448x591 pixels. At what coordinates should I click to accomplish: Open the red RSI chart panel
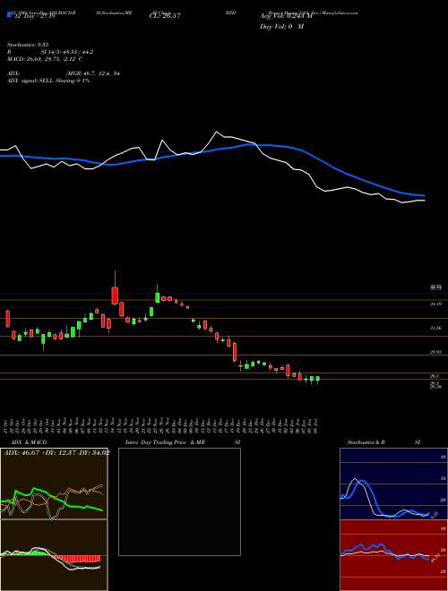click(x=393, y=555)
